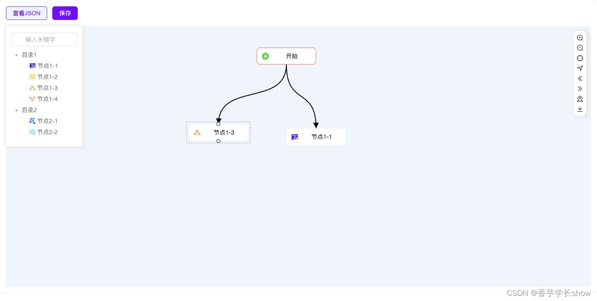
Task: Collapse the panel using the double-left chevron
Action: pyautogui.click(x=580, y=79)
